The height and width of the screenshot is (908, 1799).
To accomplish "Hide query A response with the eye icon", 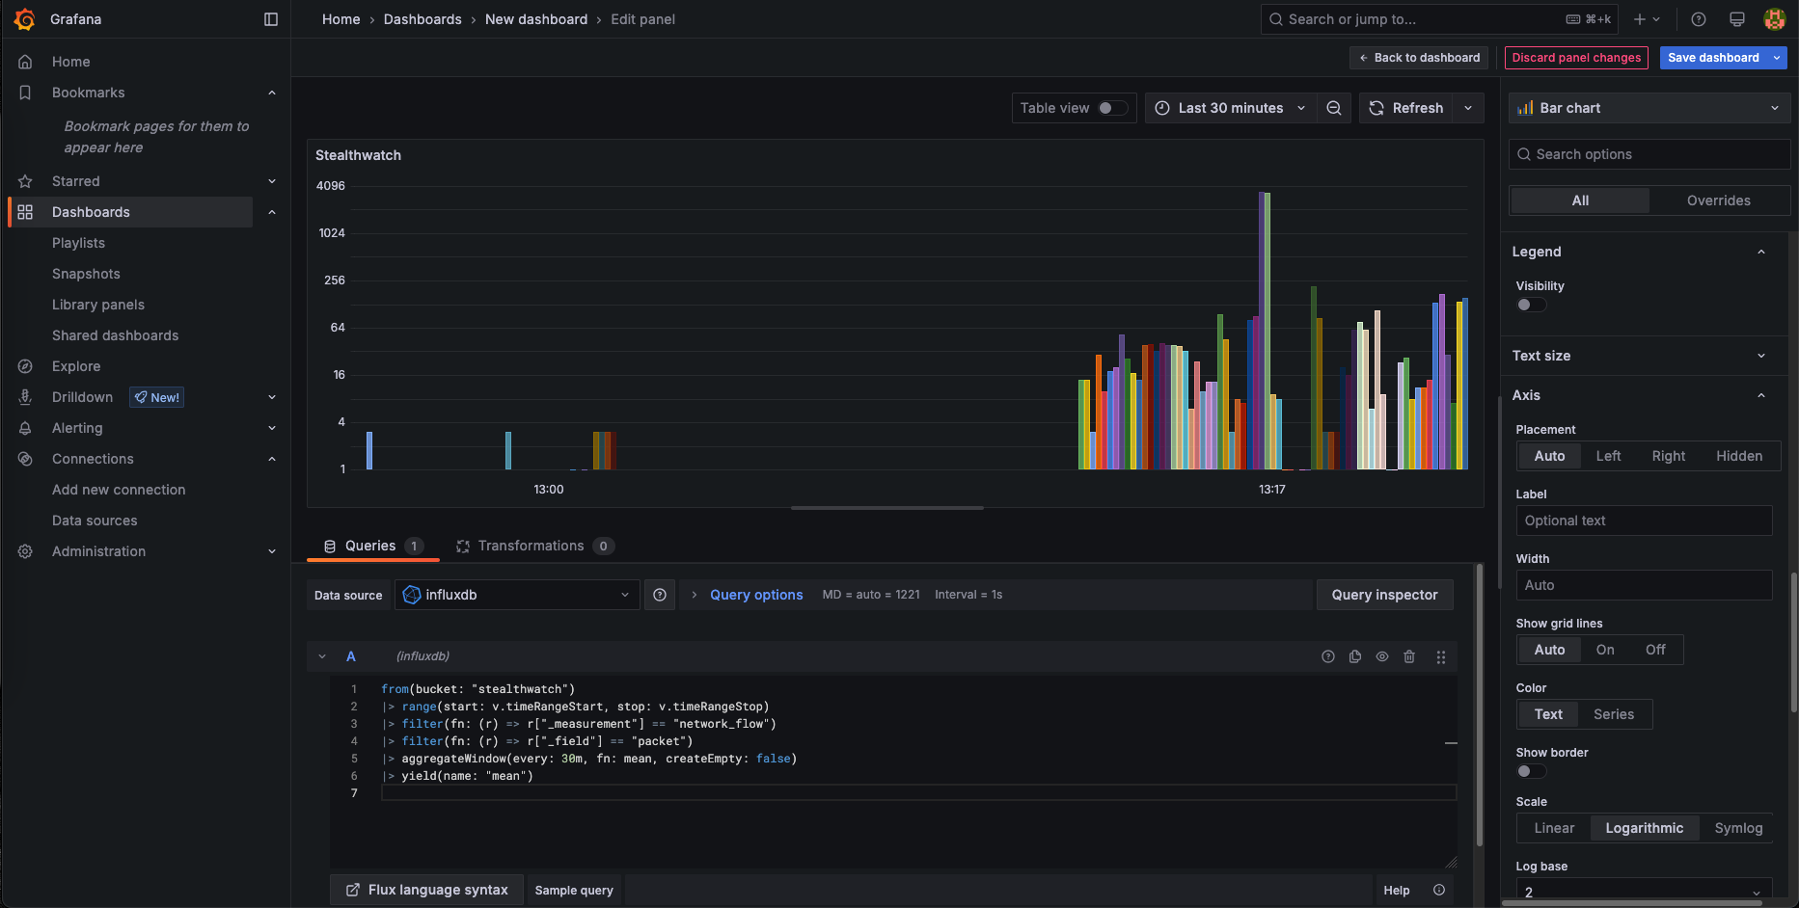I will click(x=1382, y=656).
